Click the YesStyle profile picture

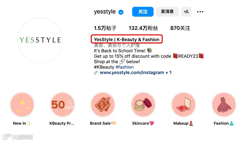point(40,40)
